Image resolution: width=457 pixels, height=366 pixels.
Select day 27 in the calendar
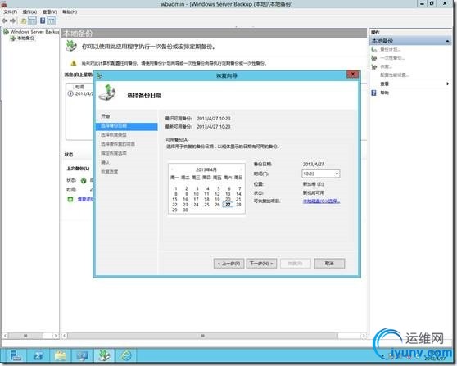tap(228, 205)
